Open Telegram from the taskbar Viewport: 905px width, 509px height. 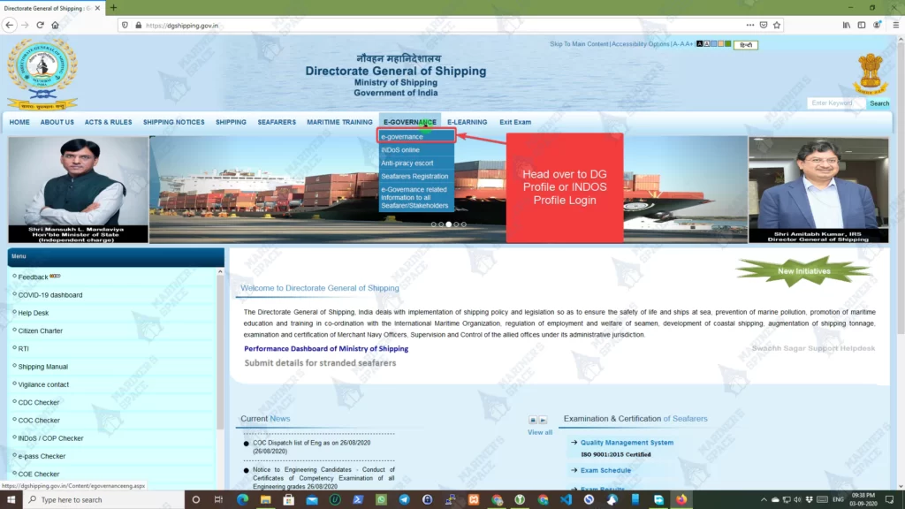[404, 499]
